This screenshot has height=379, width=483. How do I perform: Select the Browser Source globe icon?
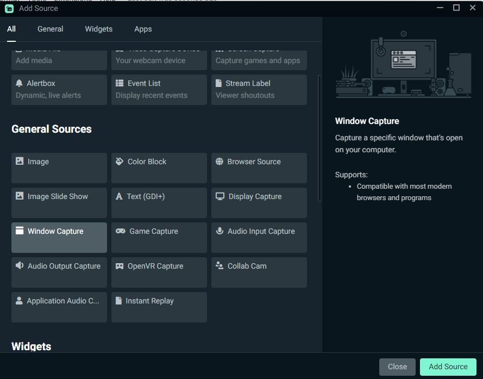[219, 161]
